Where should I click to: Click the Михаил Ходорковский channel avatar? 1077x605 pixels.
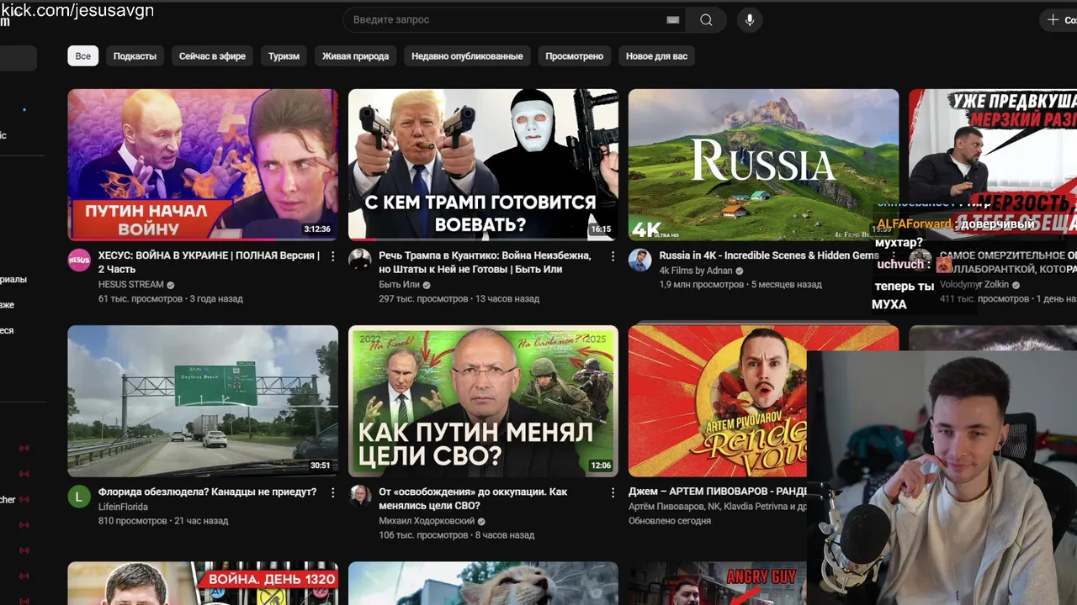(360, 496)
